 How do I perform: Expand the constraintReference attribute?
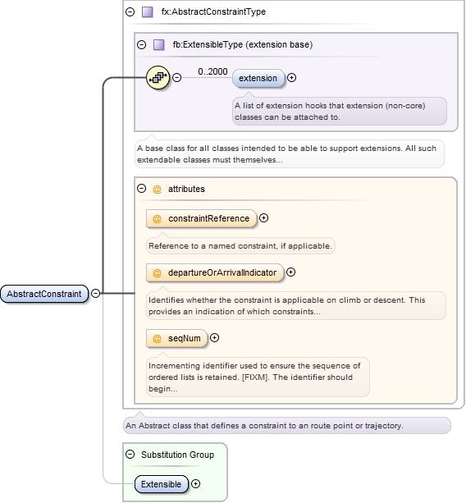click(x=263, y=218)
